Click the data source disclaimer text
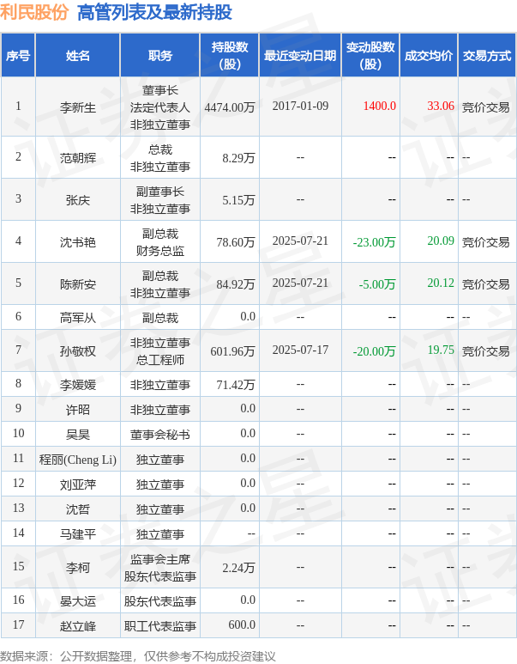 point(137,656)
